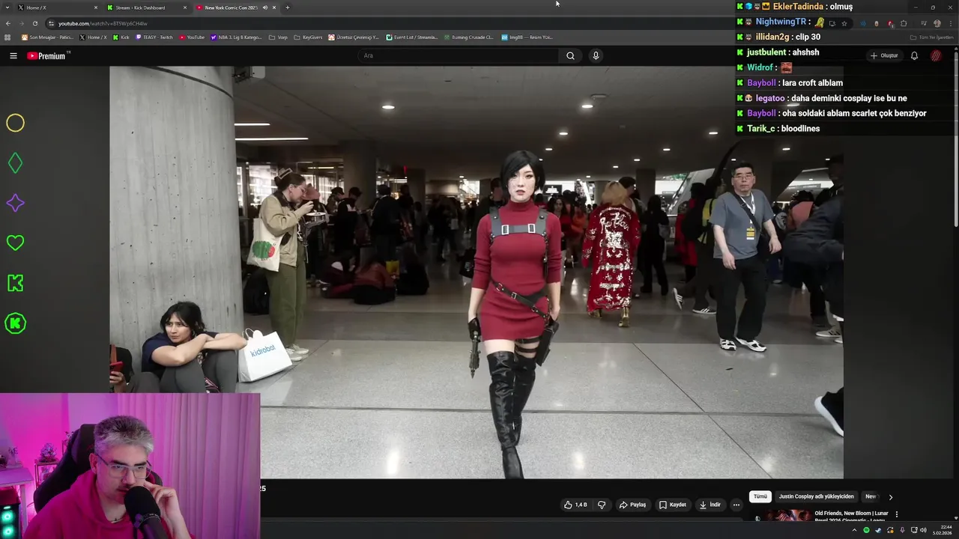
Task: Open the YouTube bookmark
Action: (192, 37)
